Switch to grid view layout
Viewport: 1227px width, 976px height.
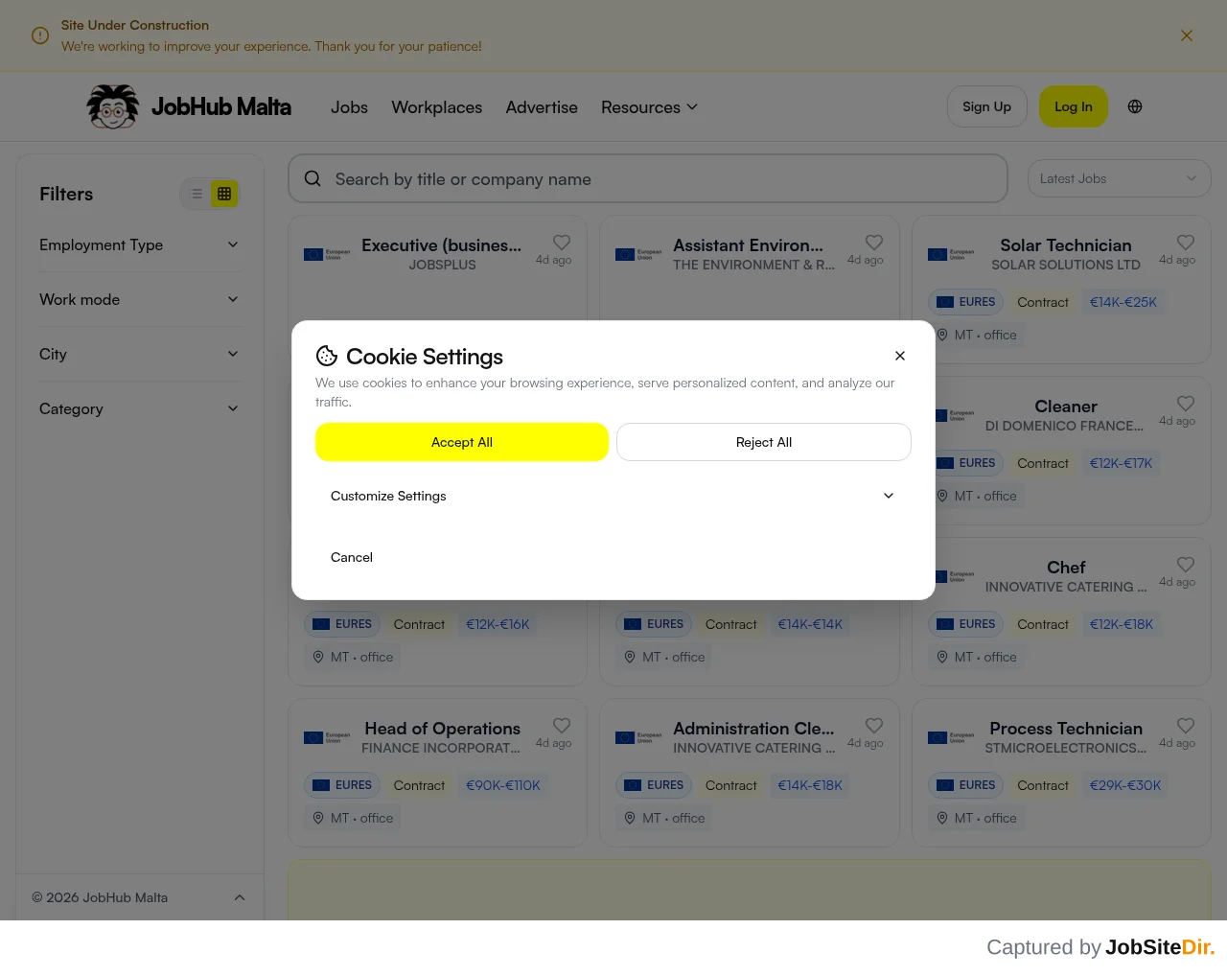tap(224, 194)
